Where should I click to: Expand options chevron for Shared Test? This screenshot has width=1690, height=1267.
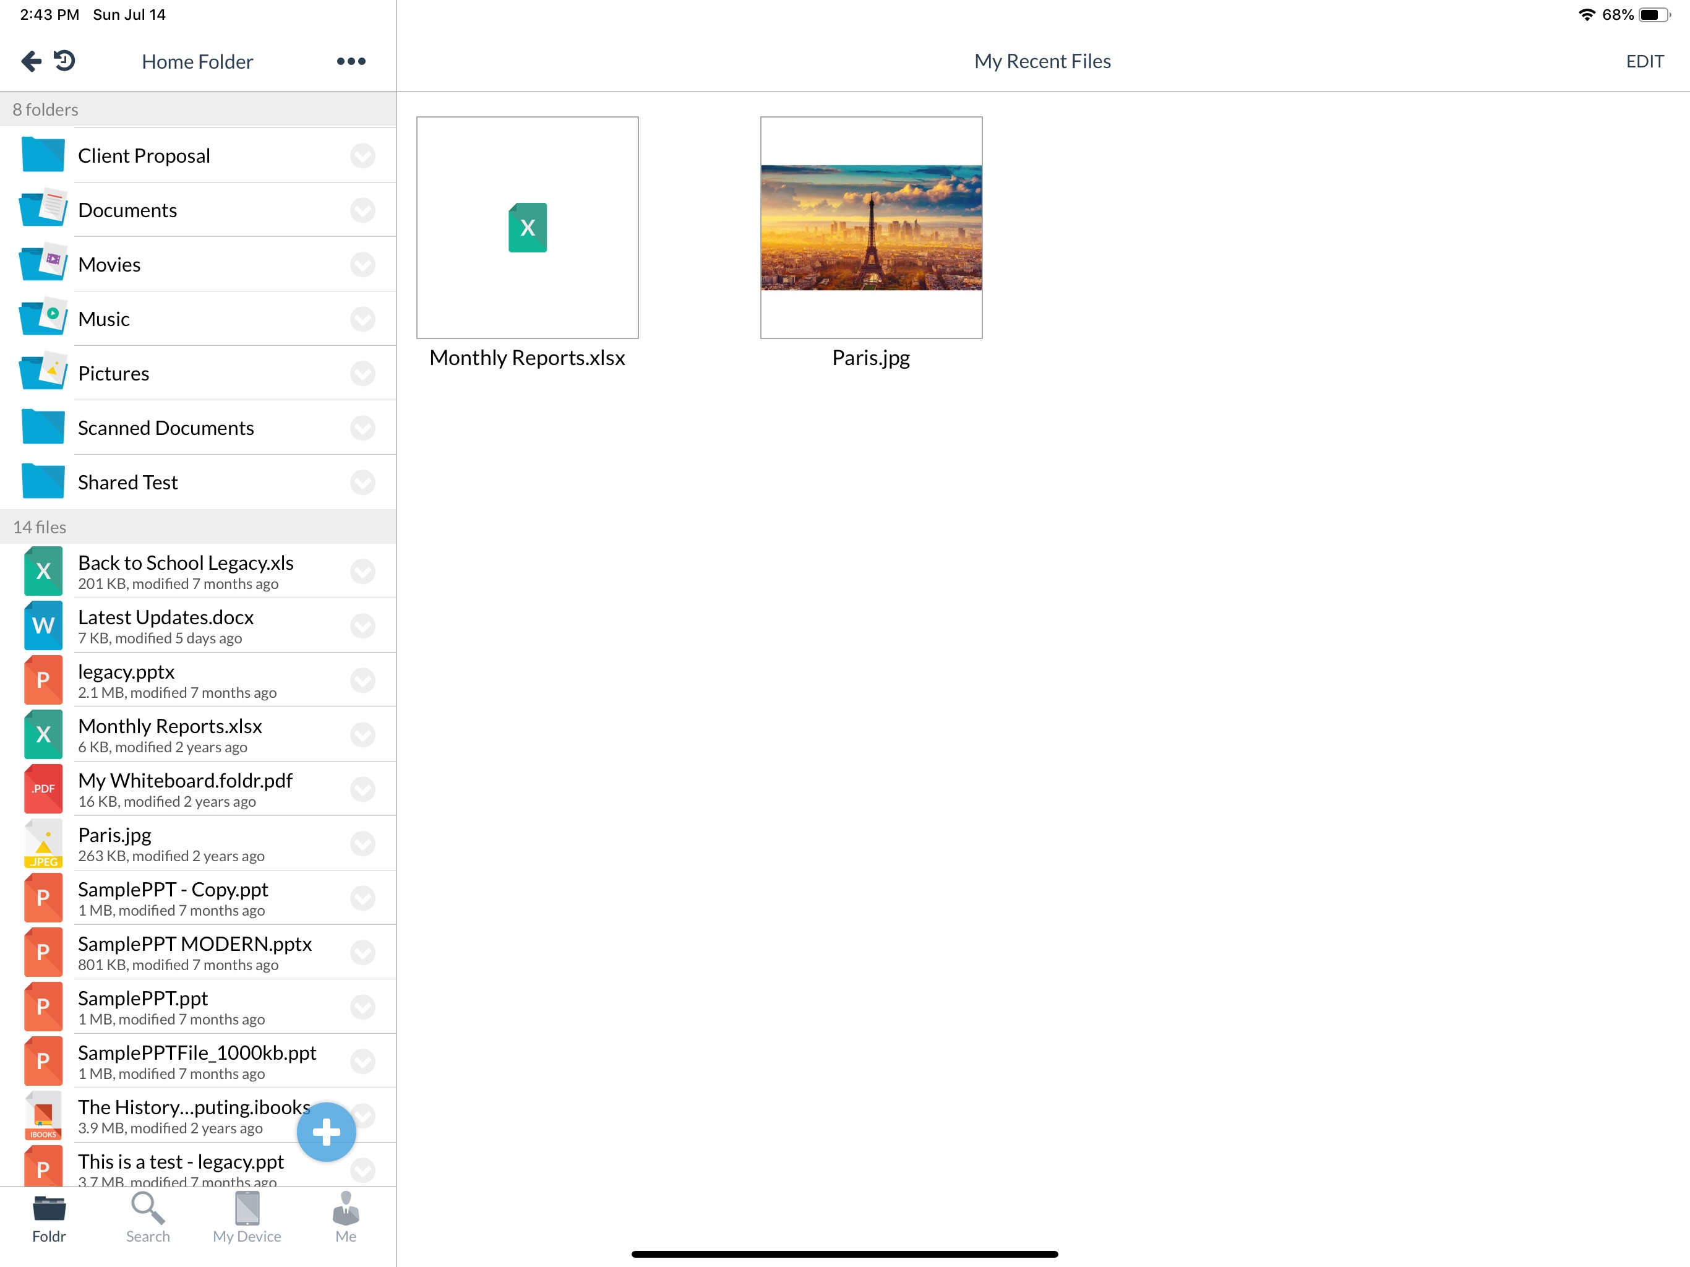363,481
